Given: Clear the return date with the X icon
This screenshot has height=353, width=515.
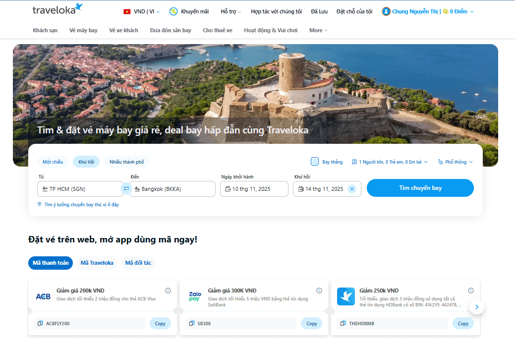Looking at the screenshot, I should click(x=352, y=189).
